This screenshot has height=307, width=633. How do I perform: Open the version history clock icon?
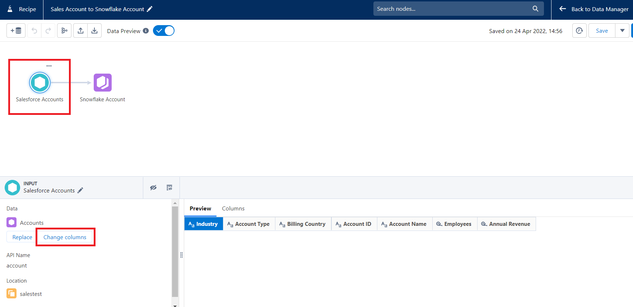click(580, 31)
